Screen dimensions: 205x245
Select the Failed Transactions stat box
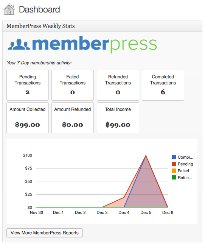tap(73, 85)
